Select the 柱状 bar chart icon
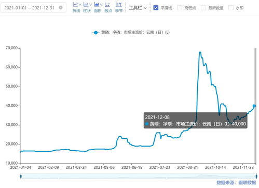The image size is (259, 188). [x=86, y=4]
